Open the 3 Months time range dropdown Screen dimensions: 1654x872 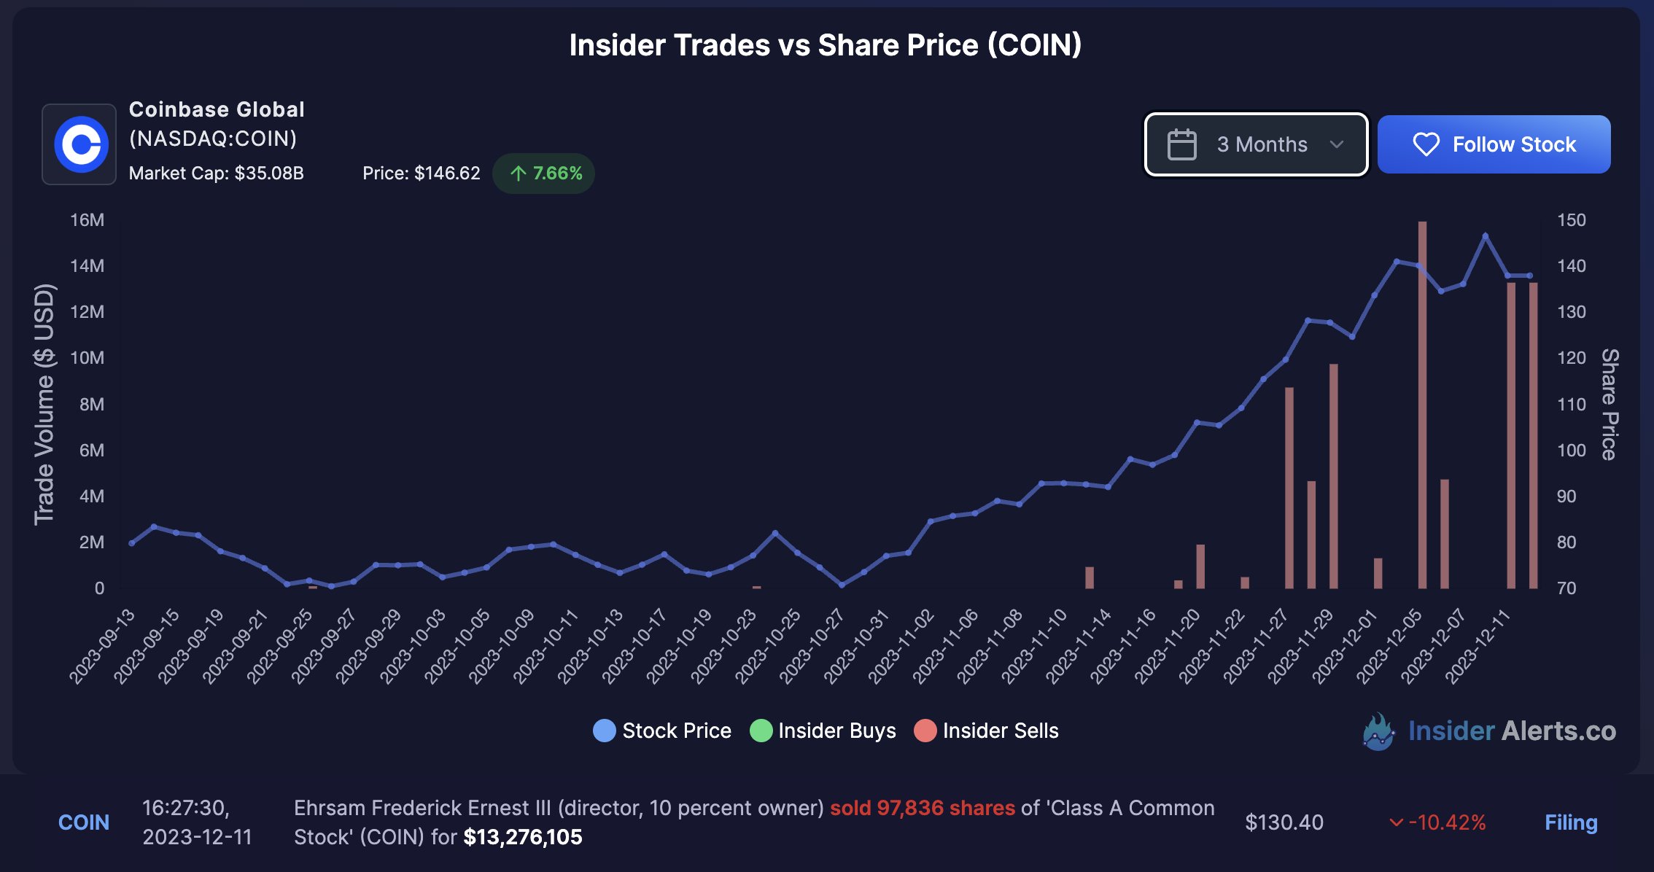[x=1256, y=144]
